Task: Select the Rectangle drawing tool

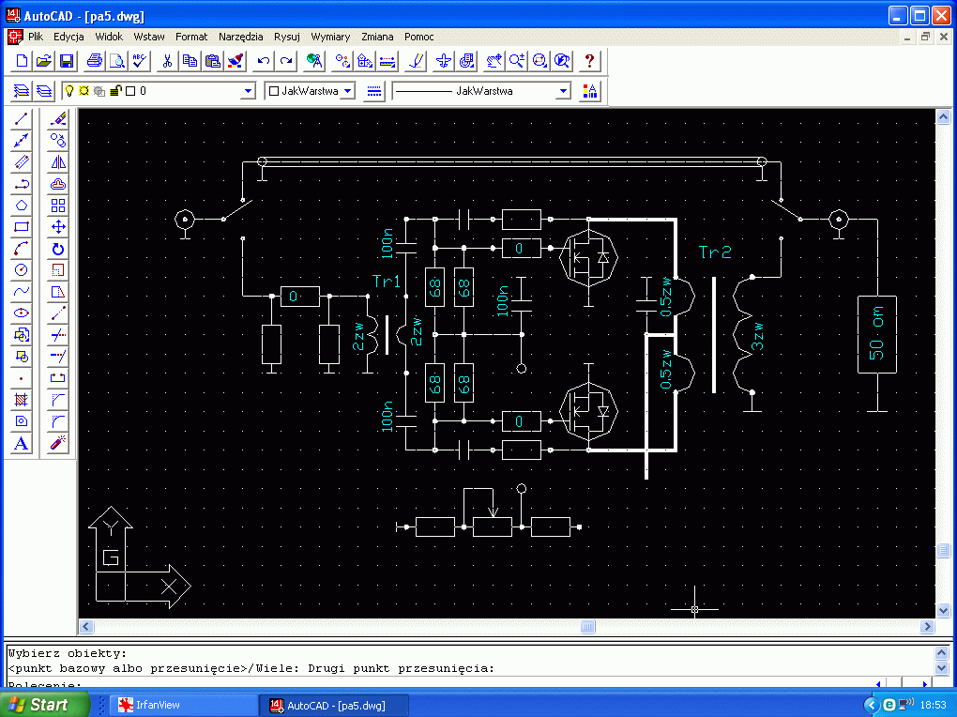Action: tap(23, 226)
